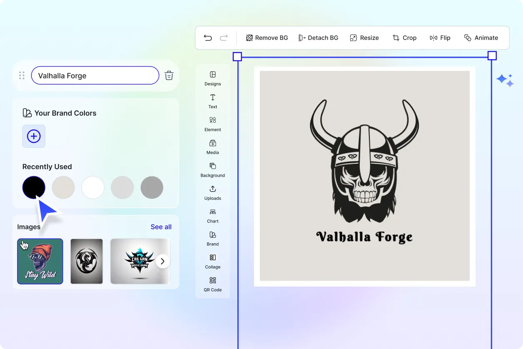This screenshot has width=523, height=349.
Task: Delete the brand with trash icon
Action: point(169,76)
